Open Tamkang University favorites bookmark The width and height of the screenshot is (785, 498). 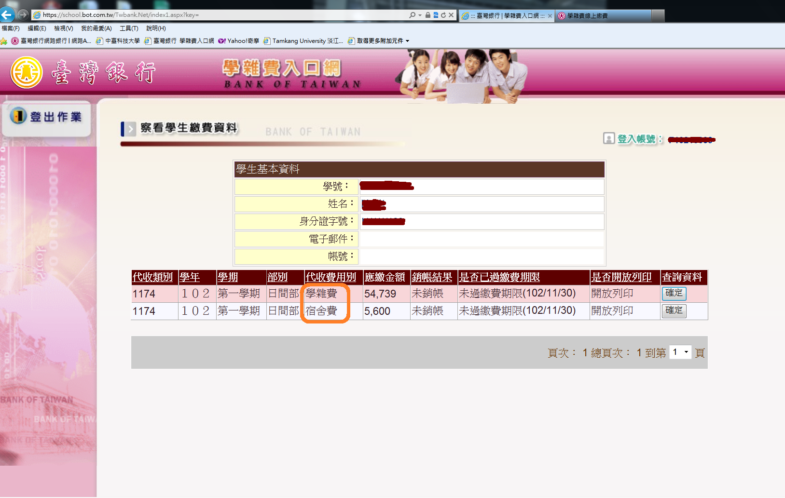pos(303,41)
